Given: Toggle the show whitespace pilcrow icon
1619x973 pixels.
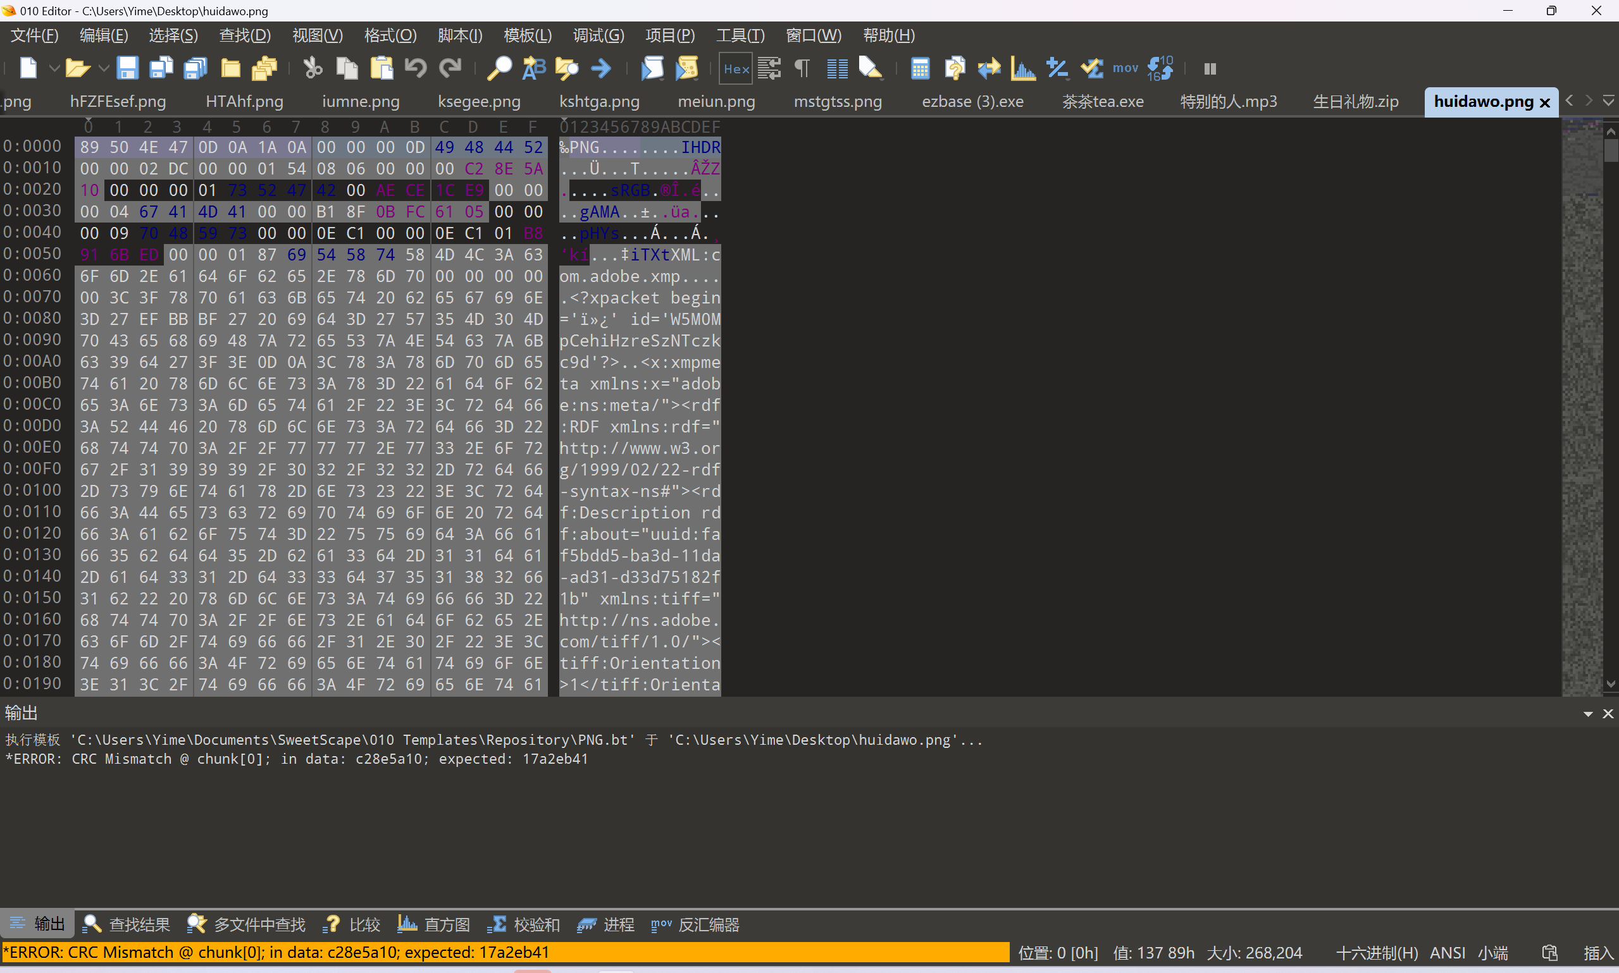Looking at the screenshot, I should 802,68.
